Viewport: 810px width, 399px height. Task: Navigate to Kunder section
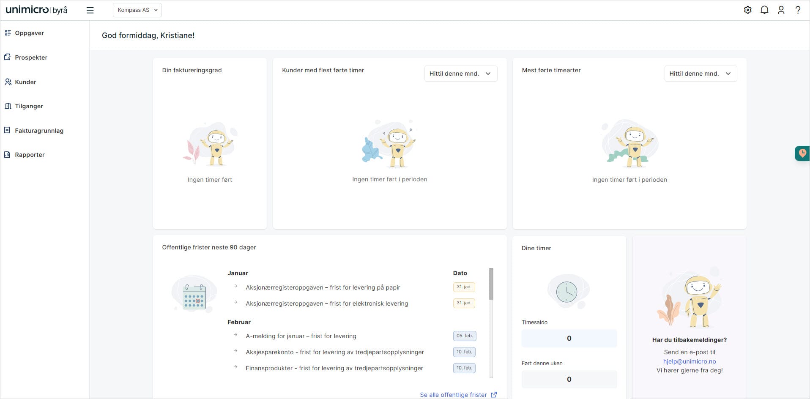(x=25, y=82)
